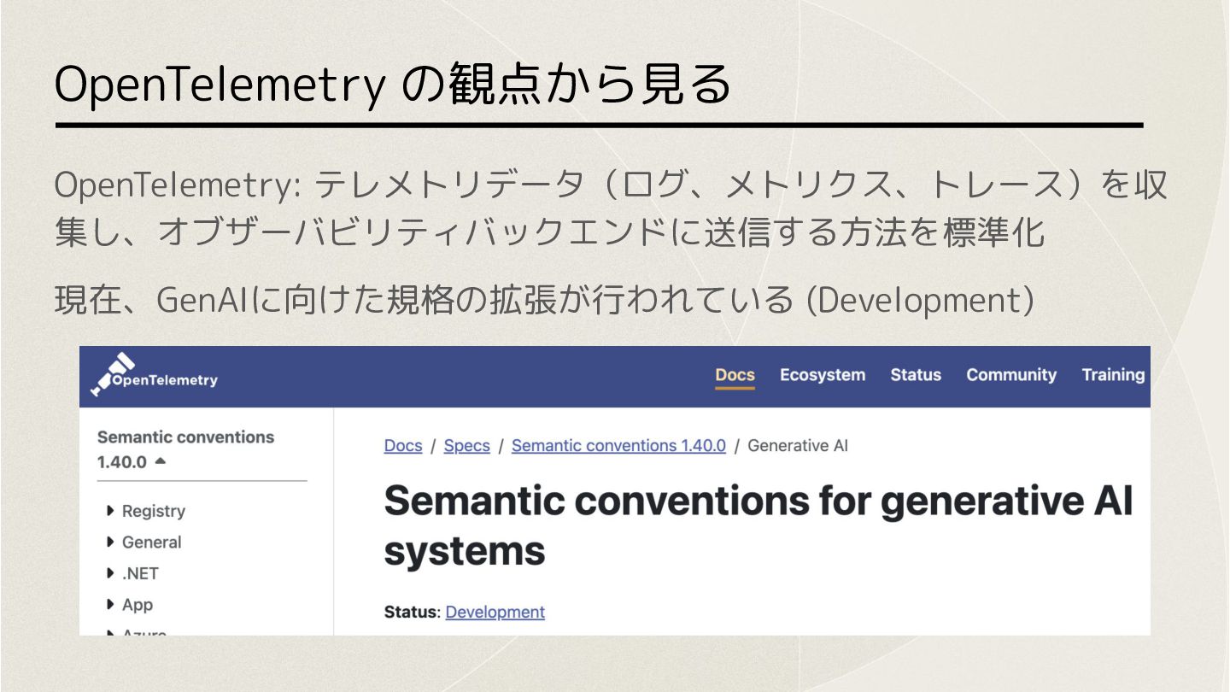Go to the Ecosystem menu item
The height and width of the screenshot is (692, 1230).
pos(822,375)
